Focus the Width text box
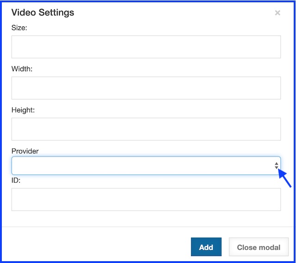 [x=146, y=88]
